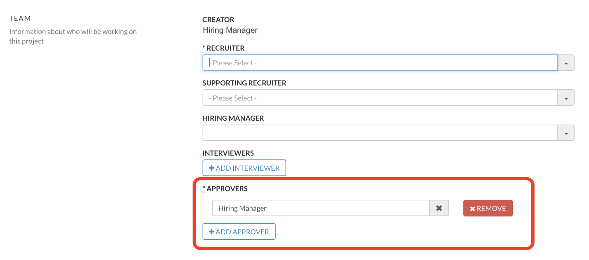Screen dimensions: 589x260
Task: Click the X icon inside the red Remove button
Action: pyautogui.click(x=472, y=209)
